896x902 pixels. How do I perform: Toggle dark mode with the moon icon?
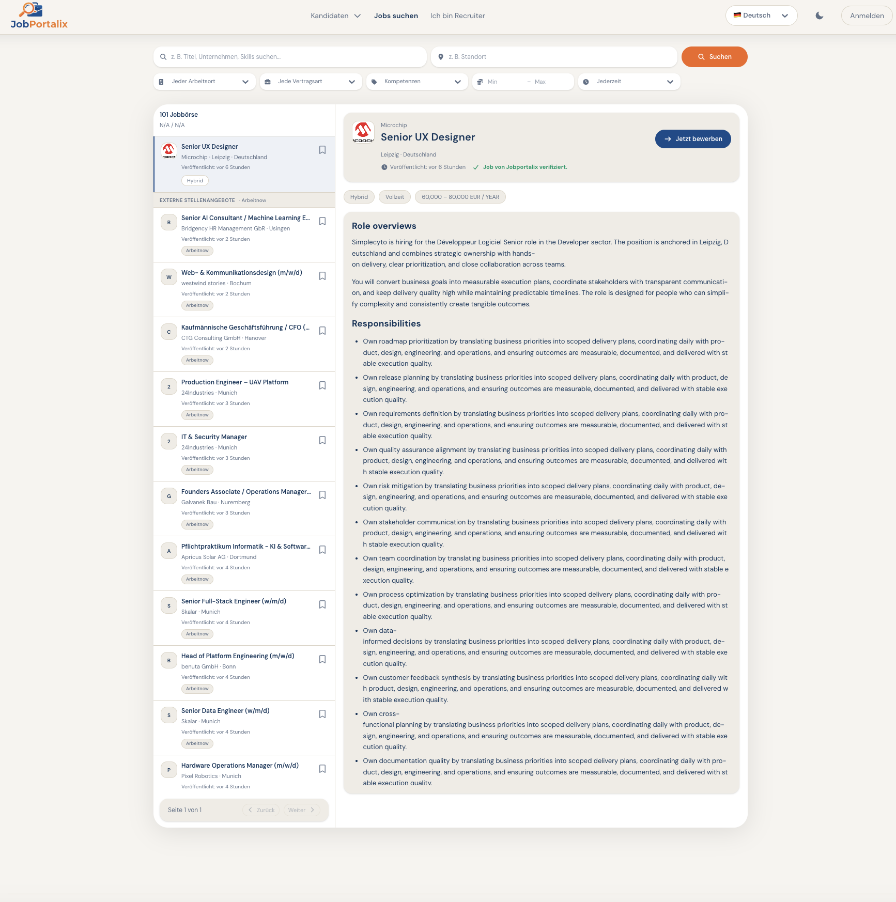click(820, 15)
